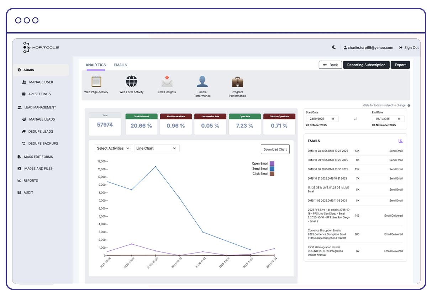This screenshot has height=298, width=432.
Task: Click the swap dates arrows icon
Action: point(355,119)
